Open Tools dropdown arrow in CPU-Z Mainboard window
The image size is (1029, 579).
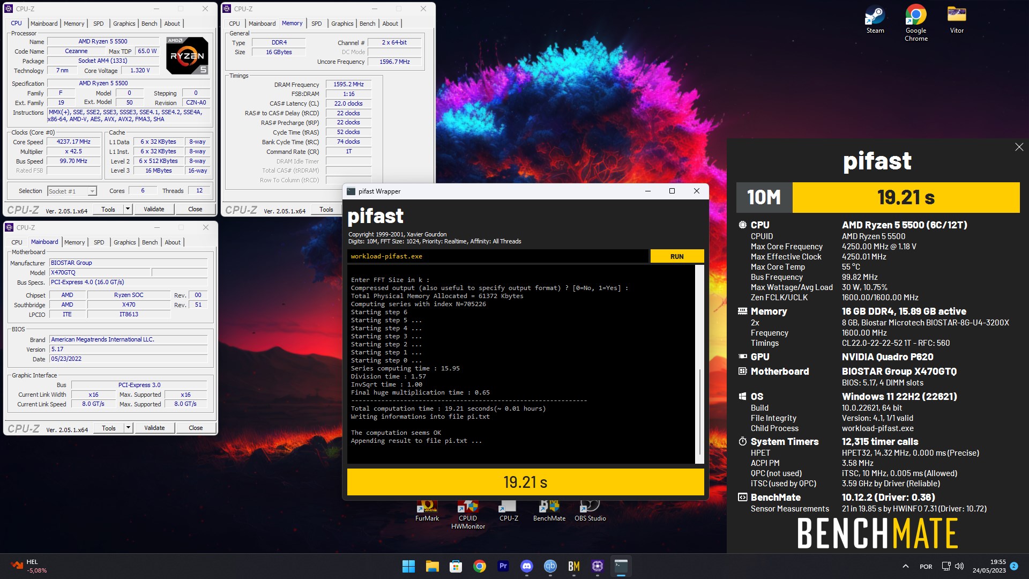[x=128, y=428]
